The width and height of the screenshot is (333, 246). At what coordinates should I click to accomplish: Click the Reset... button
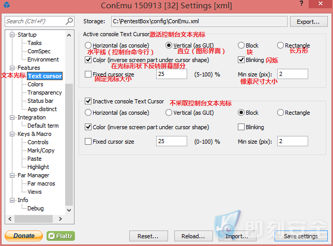[x=148, y=236]
